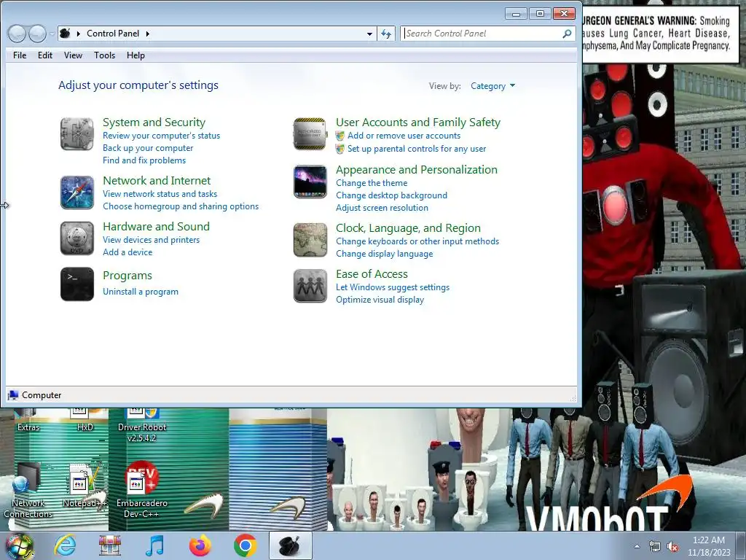The width and height of the screenshot is (746, 560).
Task: Open the Programs terminal icon
Action: coord(77,284)
